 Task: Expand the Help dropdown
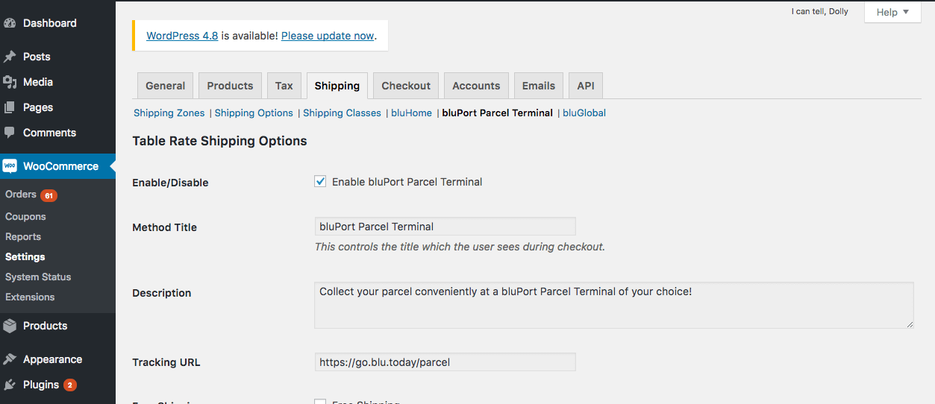[x=892, y=12]
